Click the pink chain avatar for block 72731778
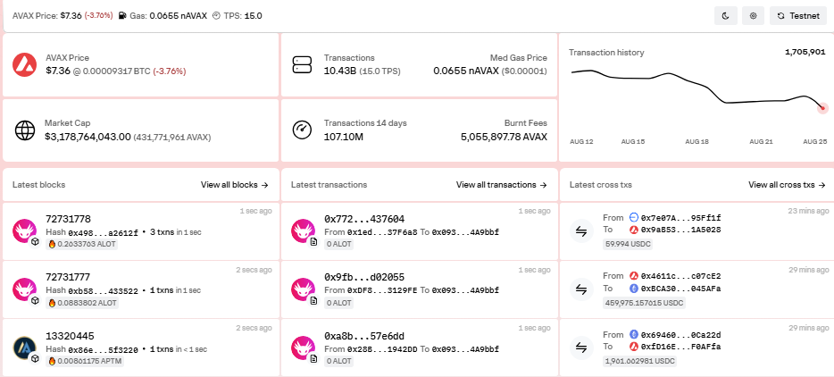 tap(24, 230)
